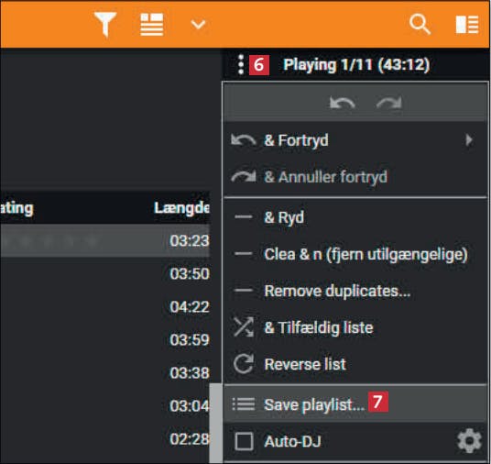
Task: Open Auto-DJ settings gear
Action: (469, 441)
